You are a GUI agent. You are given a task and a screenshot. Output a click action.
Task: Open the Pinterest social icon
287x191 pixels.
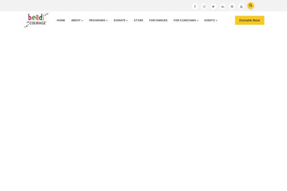click(232, 7)
